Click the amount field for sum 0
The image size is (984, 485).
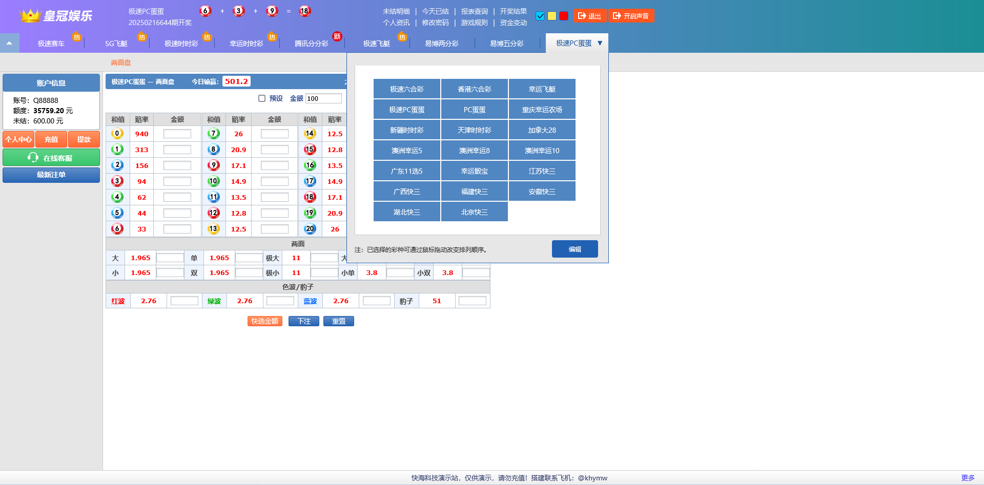(x=177, y=134)
